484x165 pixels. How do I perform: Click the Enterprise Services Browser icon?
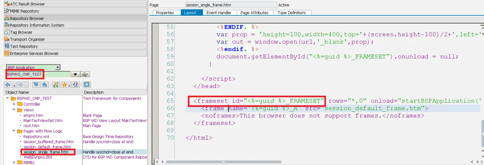7,53
